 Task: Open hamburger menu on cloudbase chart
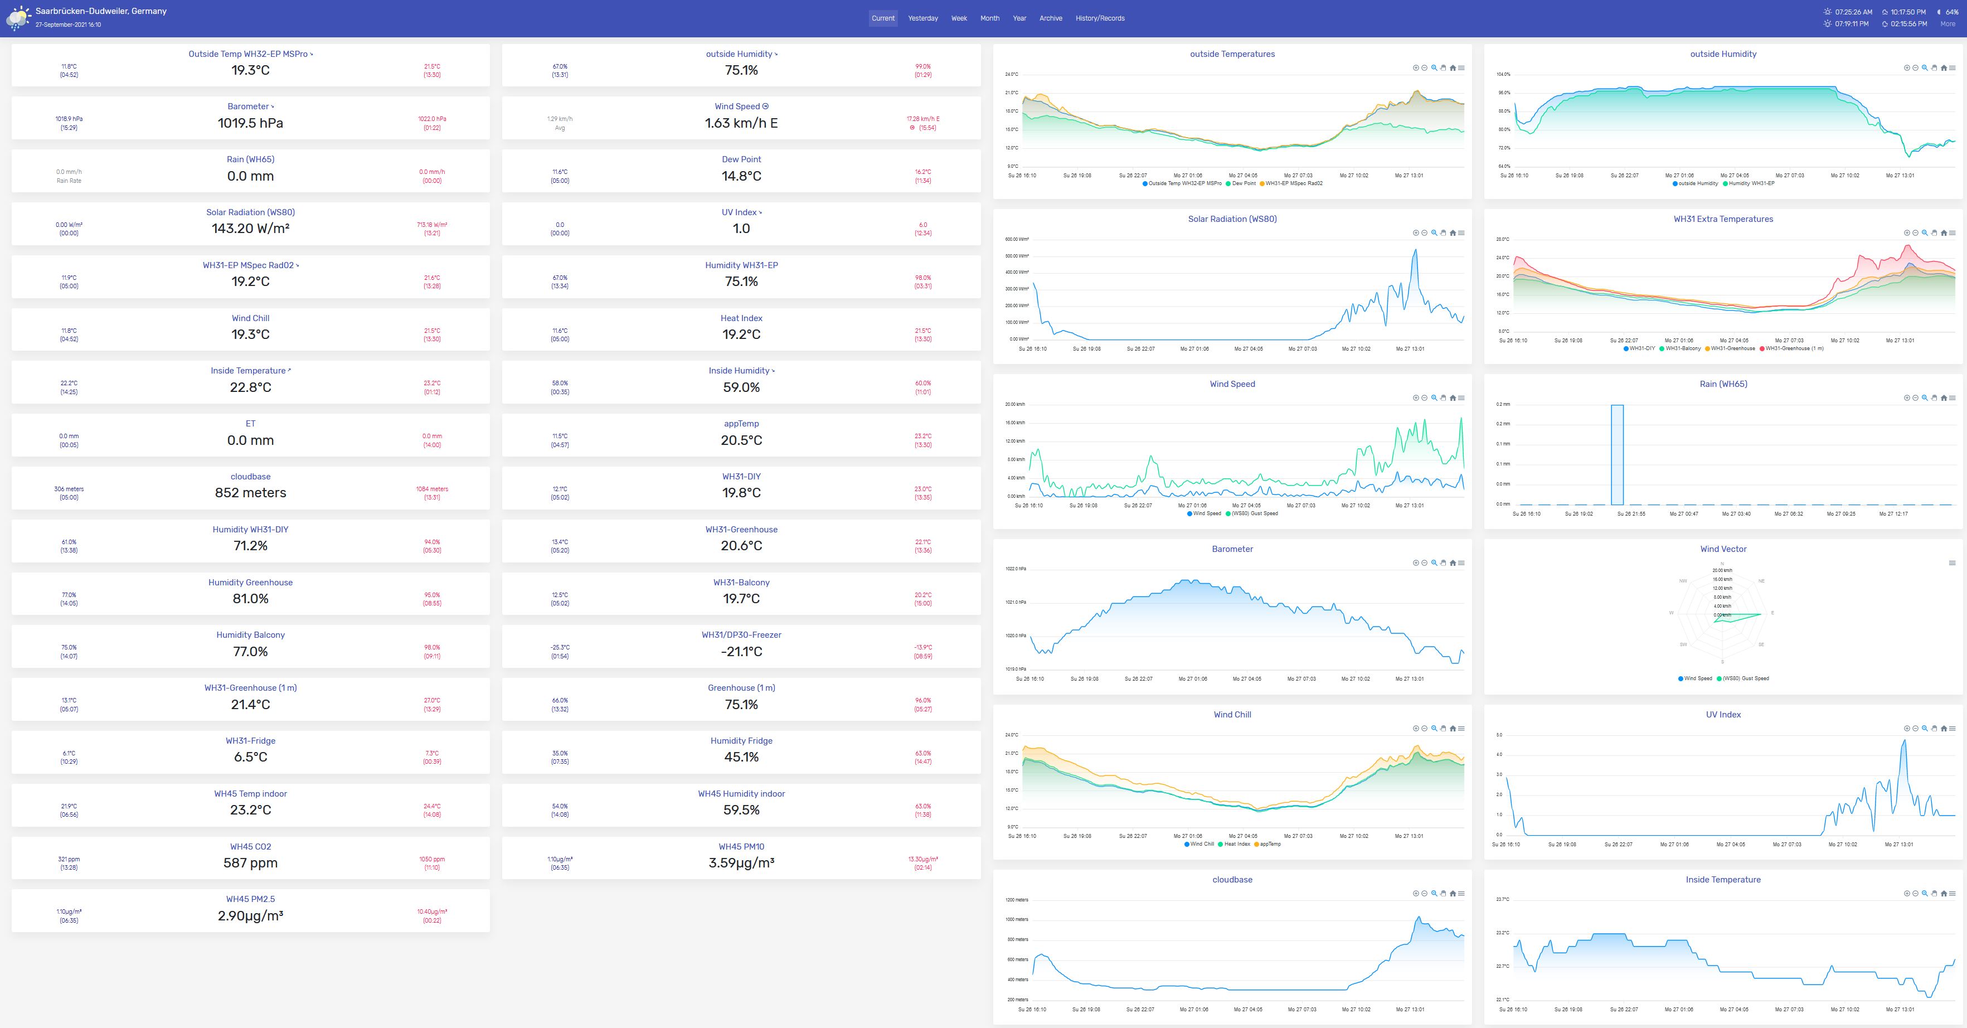pos(1461,894)
